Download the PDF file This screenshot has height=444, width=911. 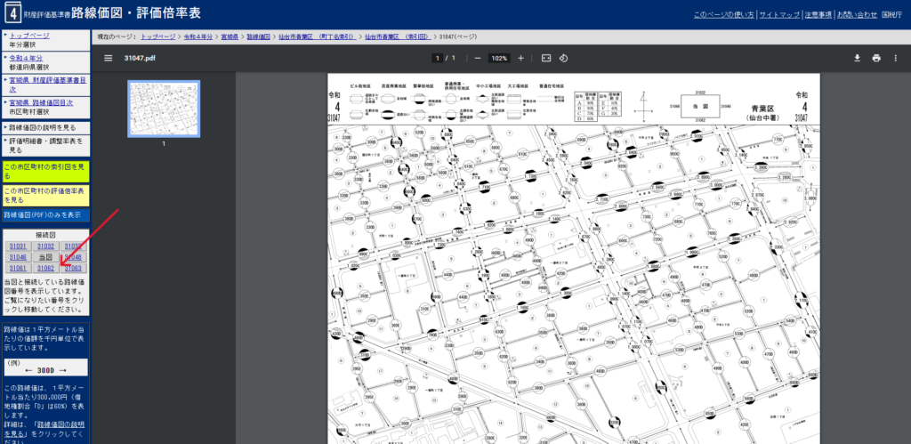(x=857, y=58)
